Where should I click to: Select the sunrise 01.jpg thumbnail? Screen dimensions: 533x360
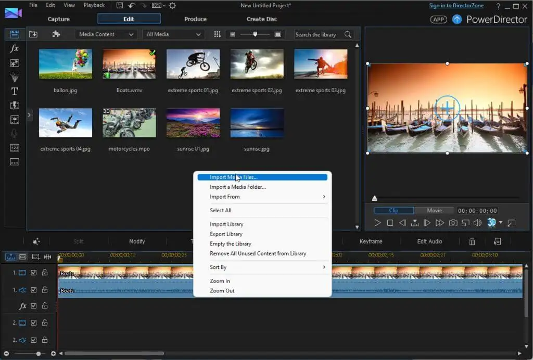[x=193, y=123]
